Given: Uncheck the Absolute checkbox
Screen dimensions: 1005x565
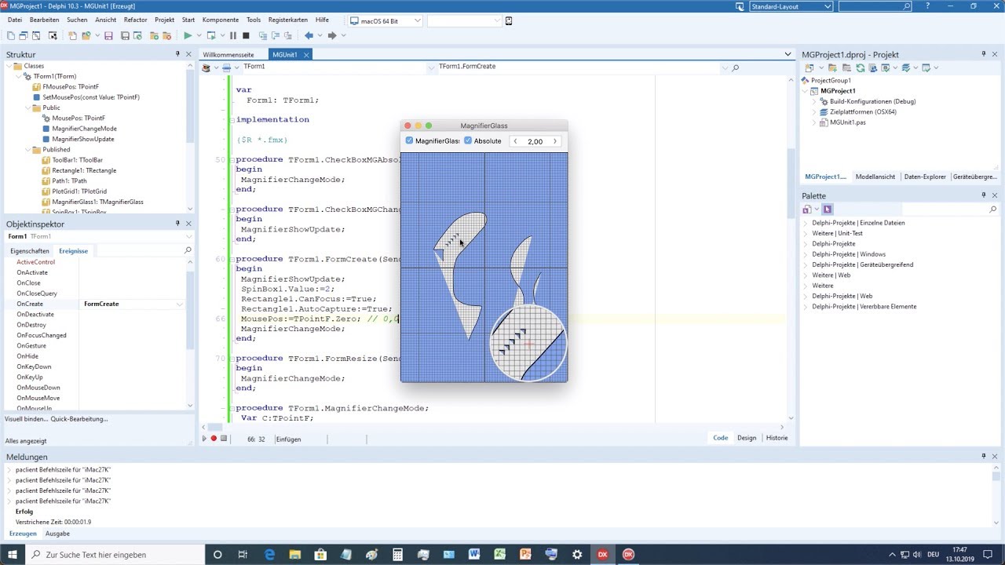Looking at the screenshot, I should 468,141.
